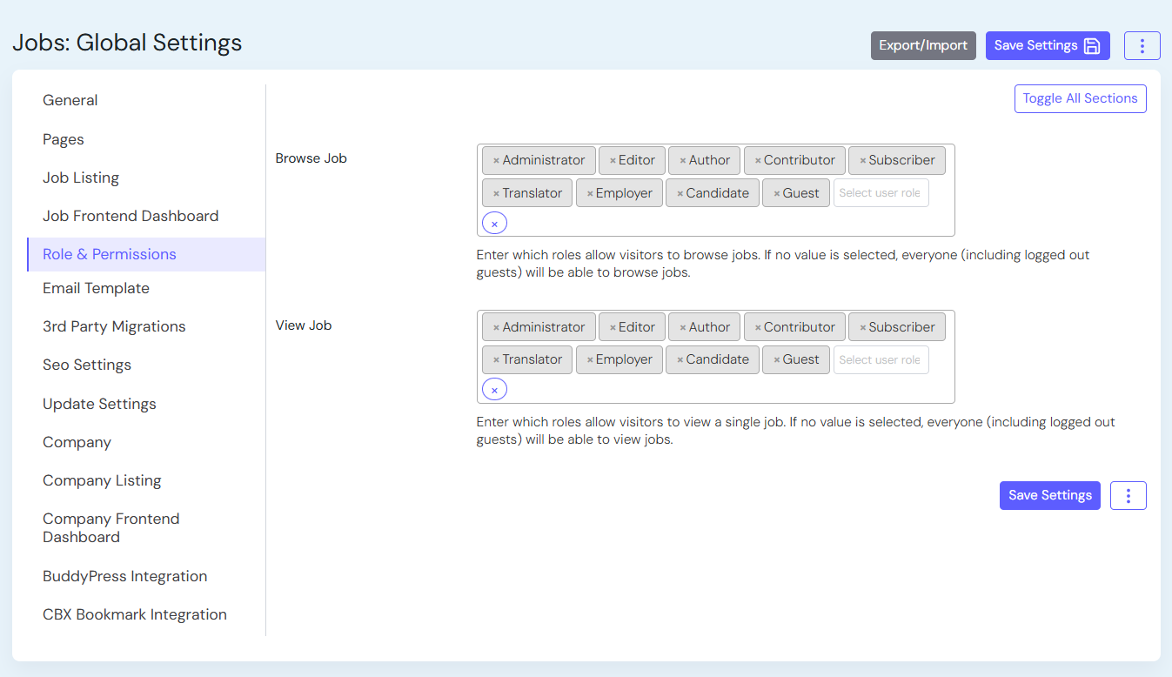The width and height of the screenshot is (1172, 677).
Task: Toggle All Sections button
Action: pos(1080,98)
